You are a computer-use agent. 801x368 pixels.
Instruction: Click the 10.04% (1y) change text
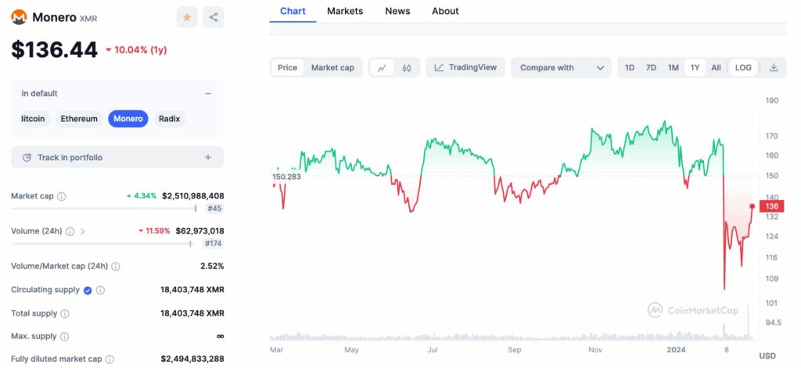point(136,50)
